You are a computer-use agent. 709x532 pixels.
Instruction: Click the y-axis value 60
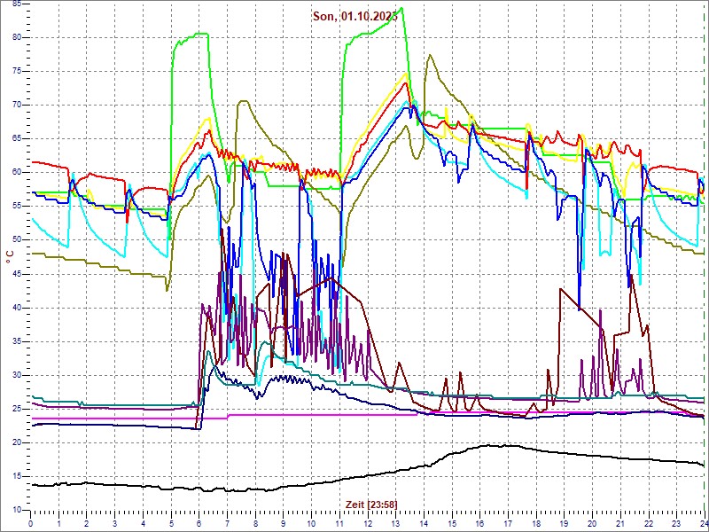(17, 172)
